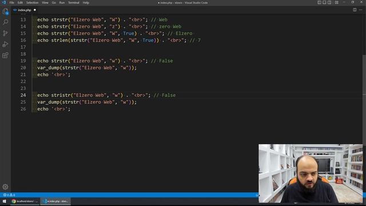
Task: Toggle the bottom panel layout icon
Action: tap(324, 2)
